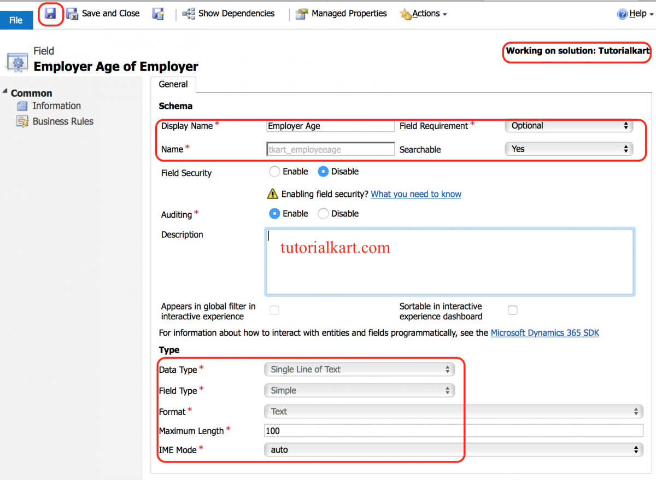Enable Field Security

pyautogui.click(x=274, y=171)
